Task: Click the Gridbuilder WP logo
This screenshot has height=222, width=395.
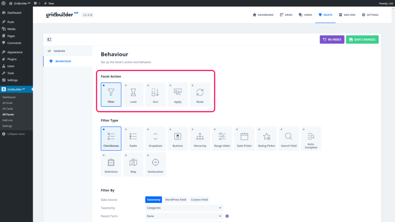Action: 62,15
